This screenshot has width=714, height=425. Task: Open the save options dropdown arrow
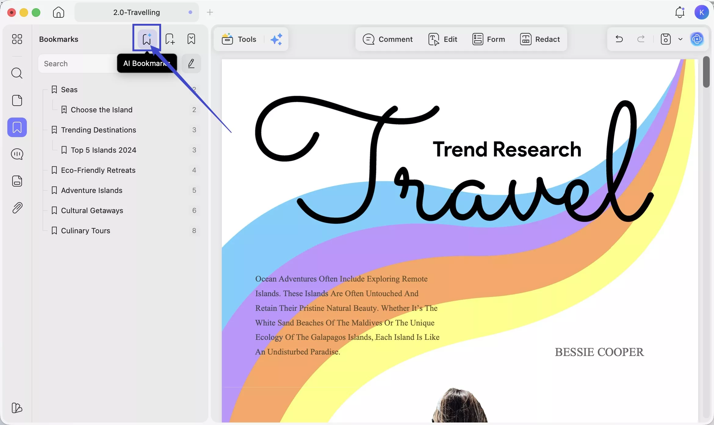[680, 39]
